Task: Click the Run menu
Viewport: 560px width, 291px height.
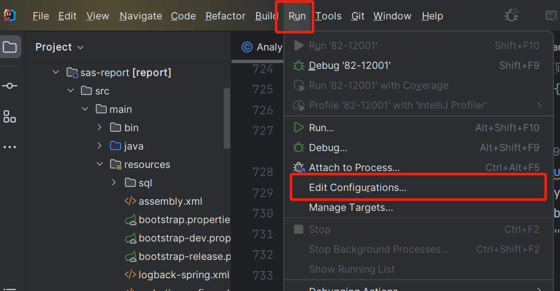Action: 297,16
